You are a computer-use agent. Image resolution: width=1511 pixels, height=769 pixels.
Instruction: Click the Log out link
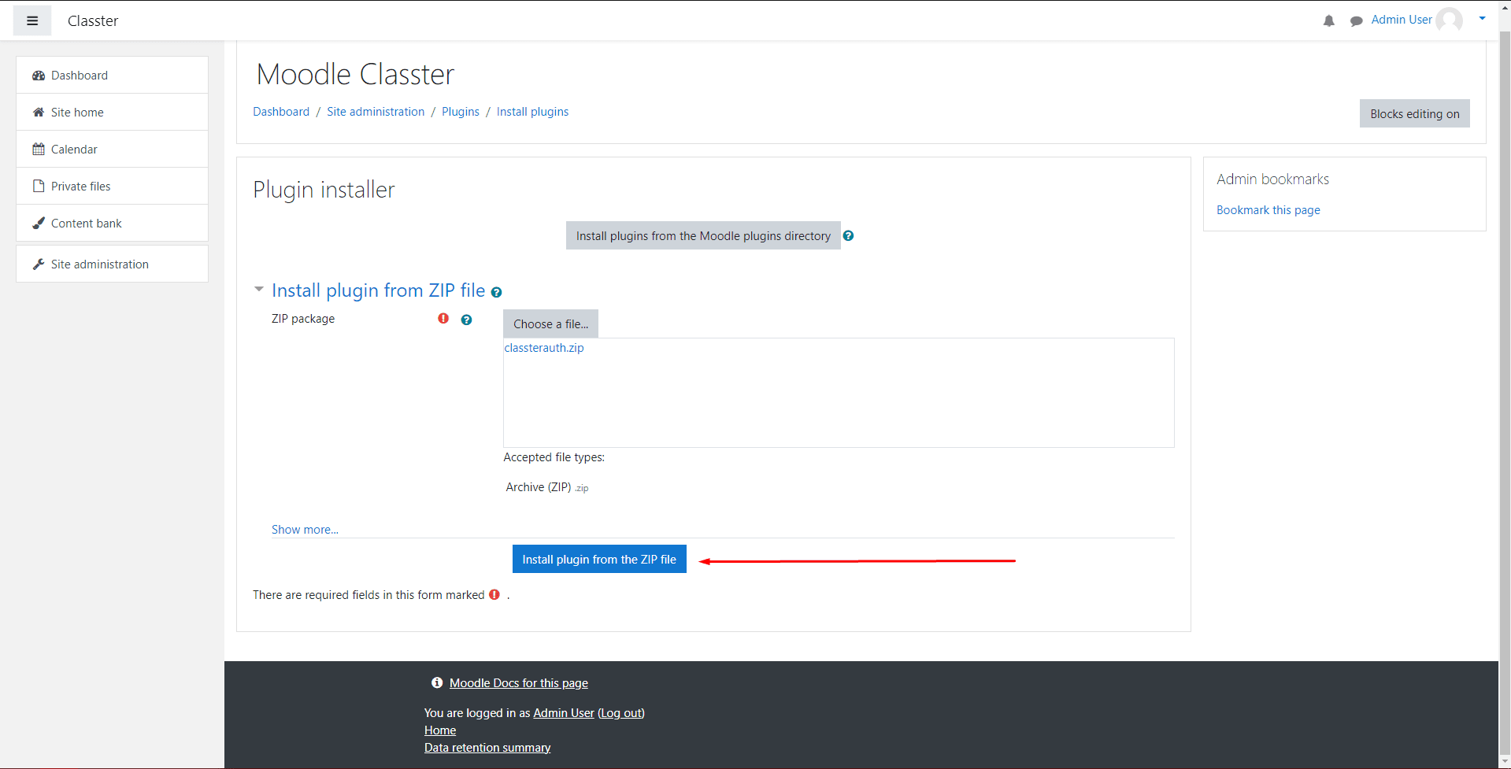tap(621, 713)
